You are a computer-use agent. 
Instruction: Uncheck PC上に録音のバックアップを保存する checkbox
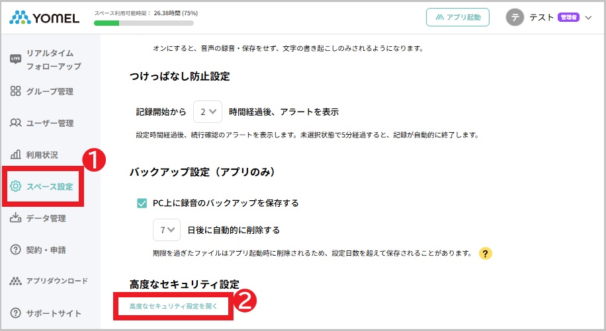pyautogui.click(x=142, y=203)
